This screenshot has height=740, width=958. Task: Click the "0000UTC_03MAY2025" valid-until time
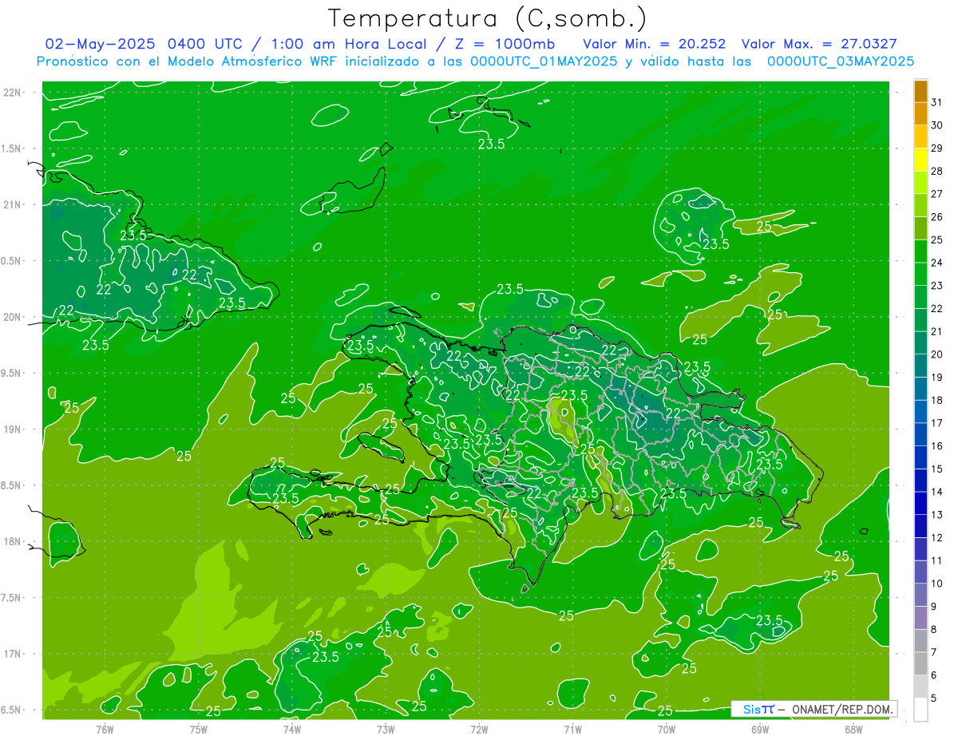(841, 61)
